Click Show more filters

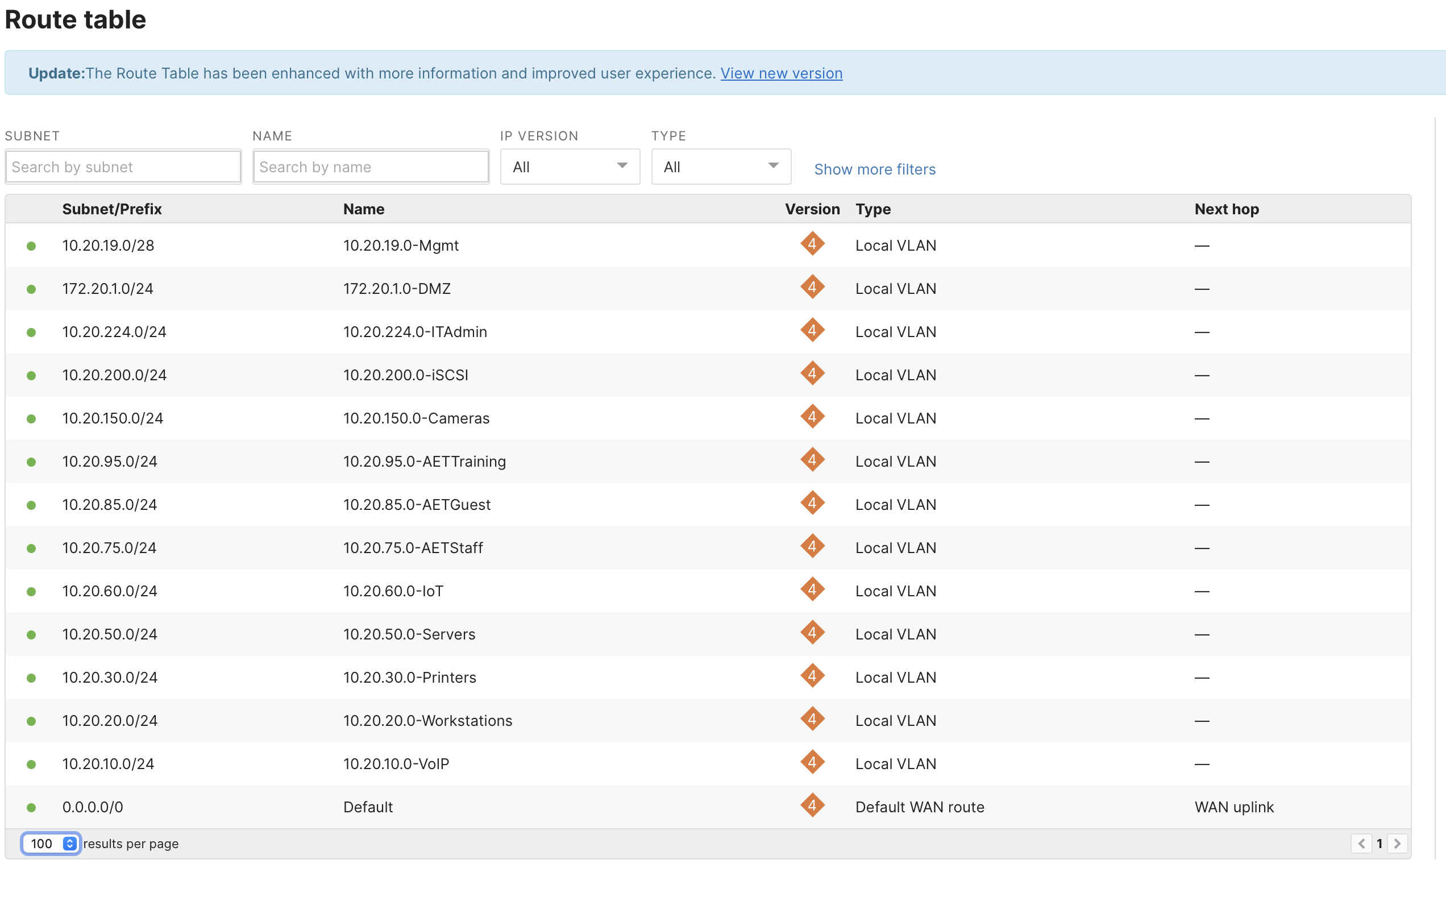coord(874,169)
